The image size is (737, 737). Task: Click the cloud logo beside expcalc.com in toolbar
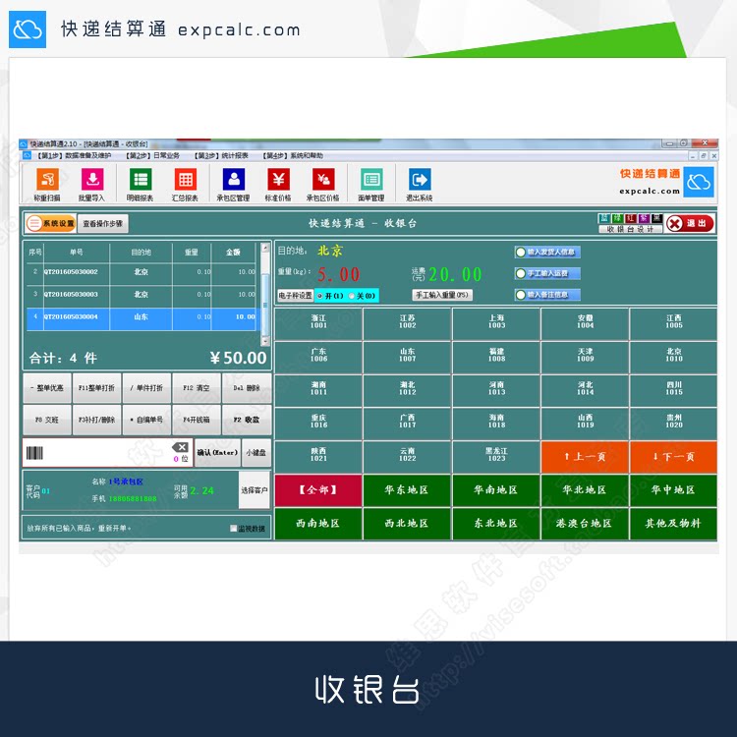pyautogui.click(x=699, y=182)
